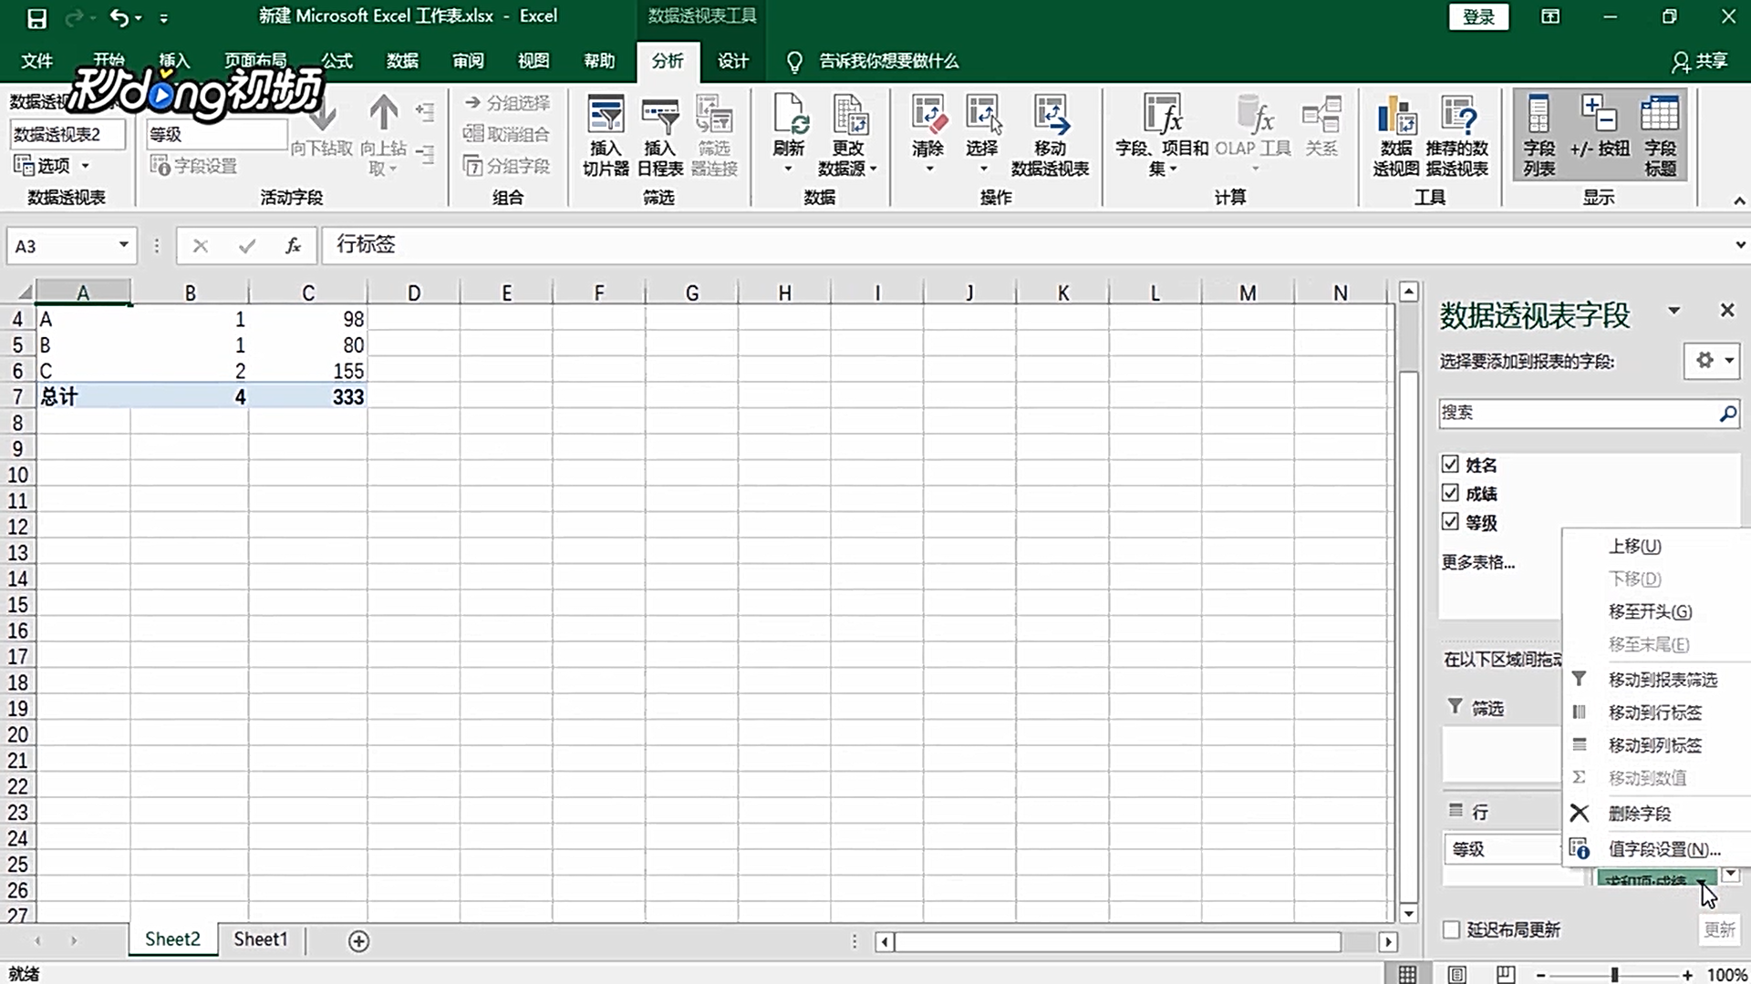This screenshot has width=1751, height=984.
Task: Click the 登录 sign-in button
Action: point(1478,16)
